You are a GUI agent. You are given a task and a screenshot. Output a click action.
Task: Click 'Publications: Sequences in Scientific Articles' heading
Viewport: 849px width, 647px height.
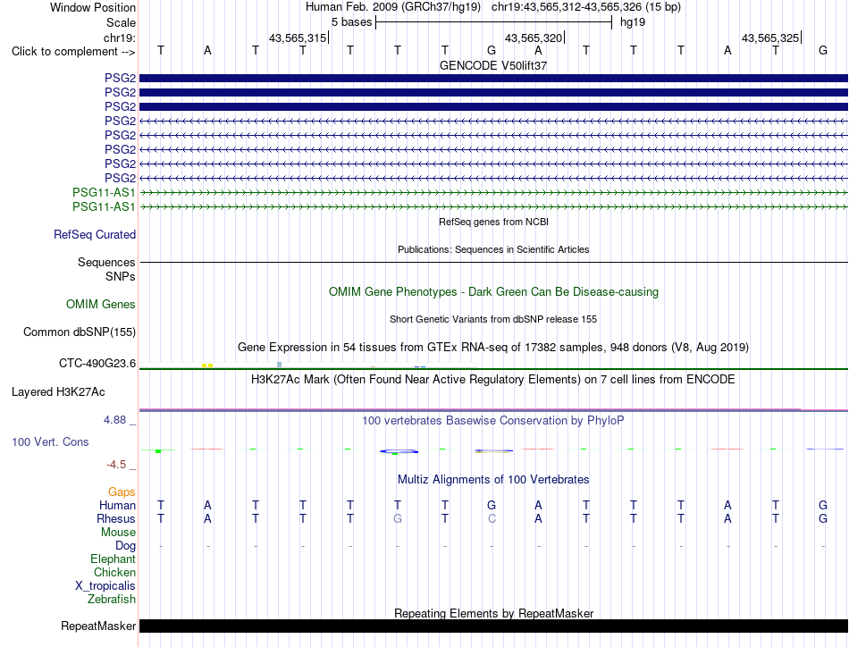pos(493,249)
